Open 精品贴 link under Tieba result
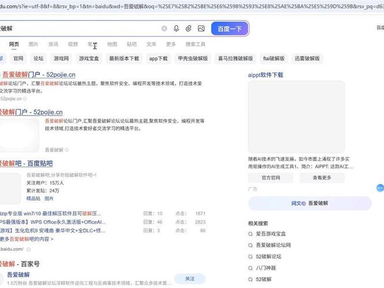 pyautogui.click(x=33, y=198)
